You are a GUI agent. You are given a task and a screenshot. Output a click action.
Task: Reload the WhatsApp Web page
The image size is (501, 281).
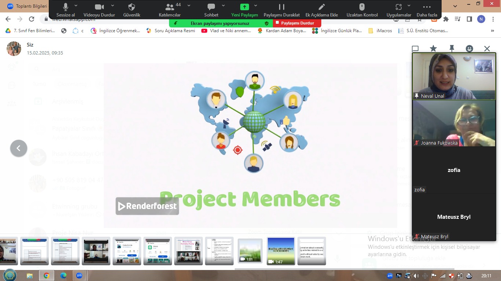32,19
